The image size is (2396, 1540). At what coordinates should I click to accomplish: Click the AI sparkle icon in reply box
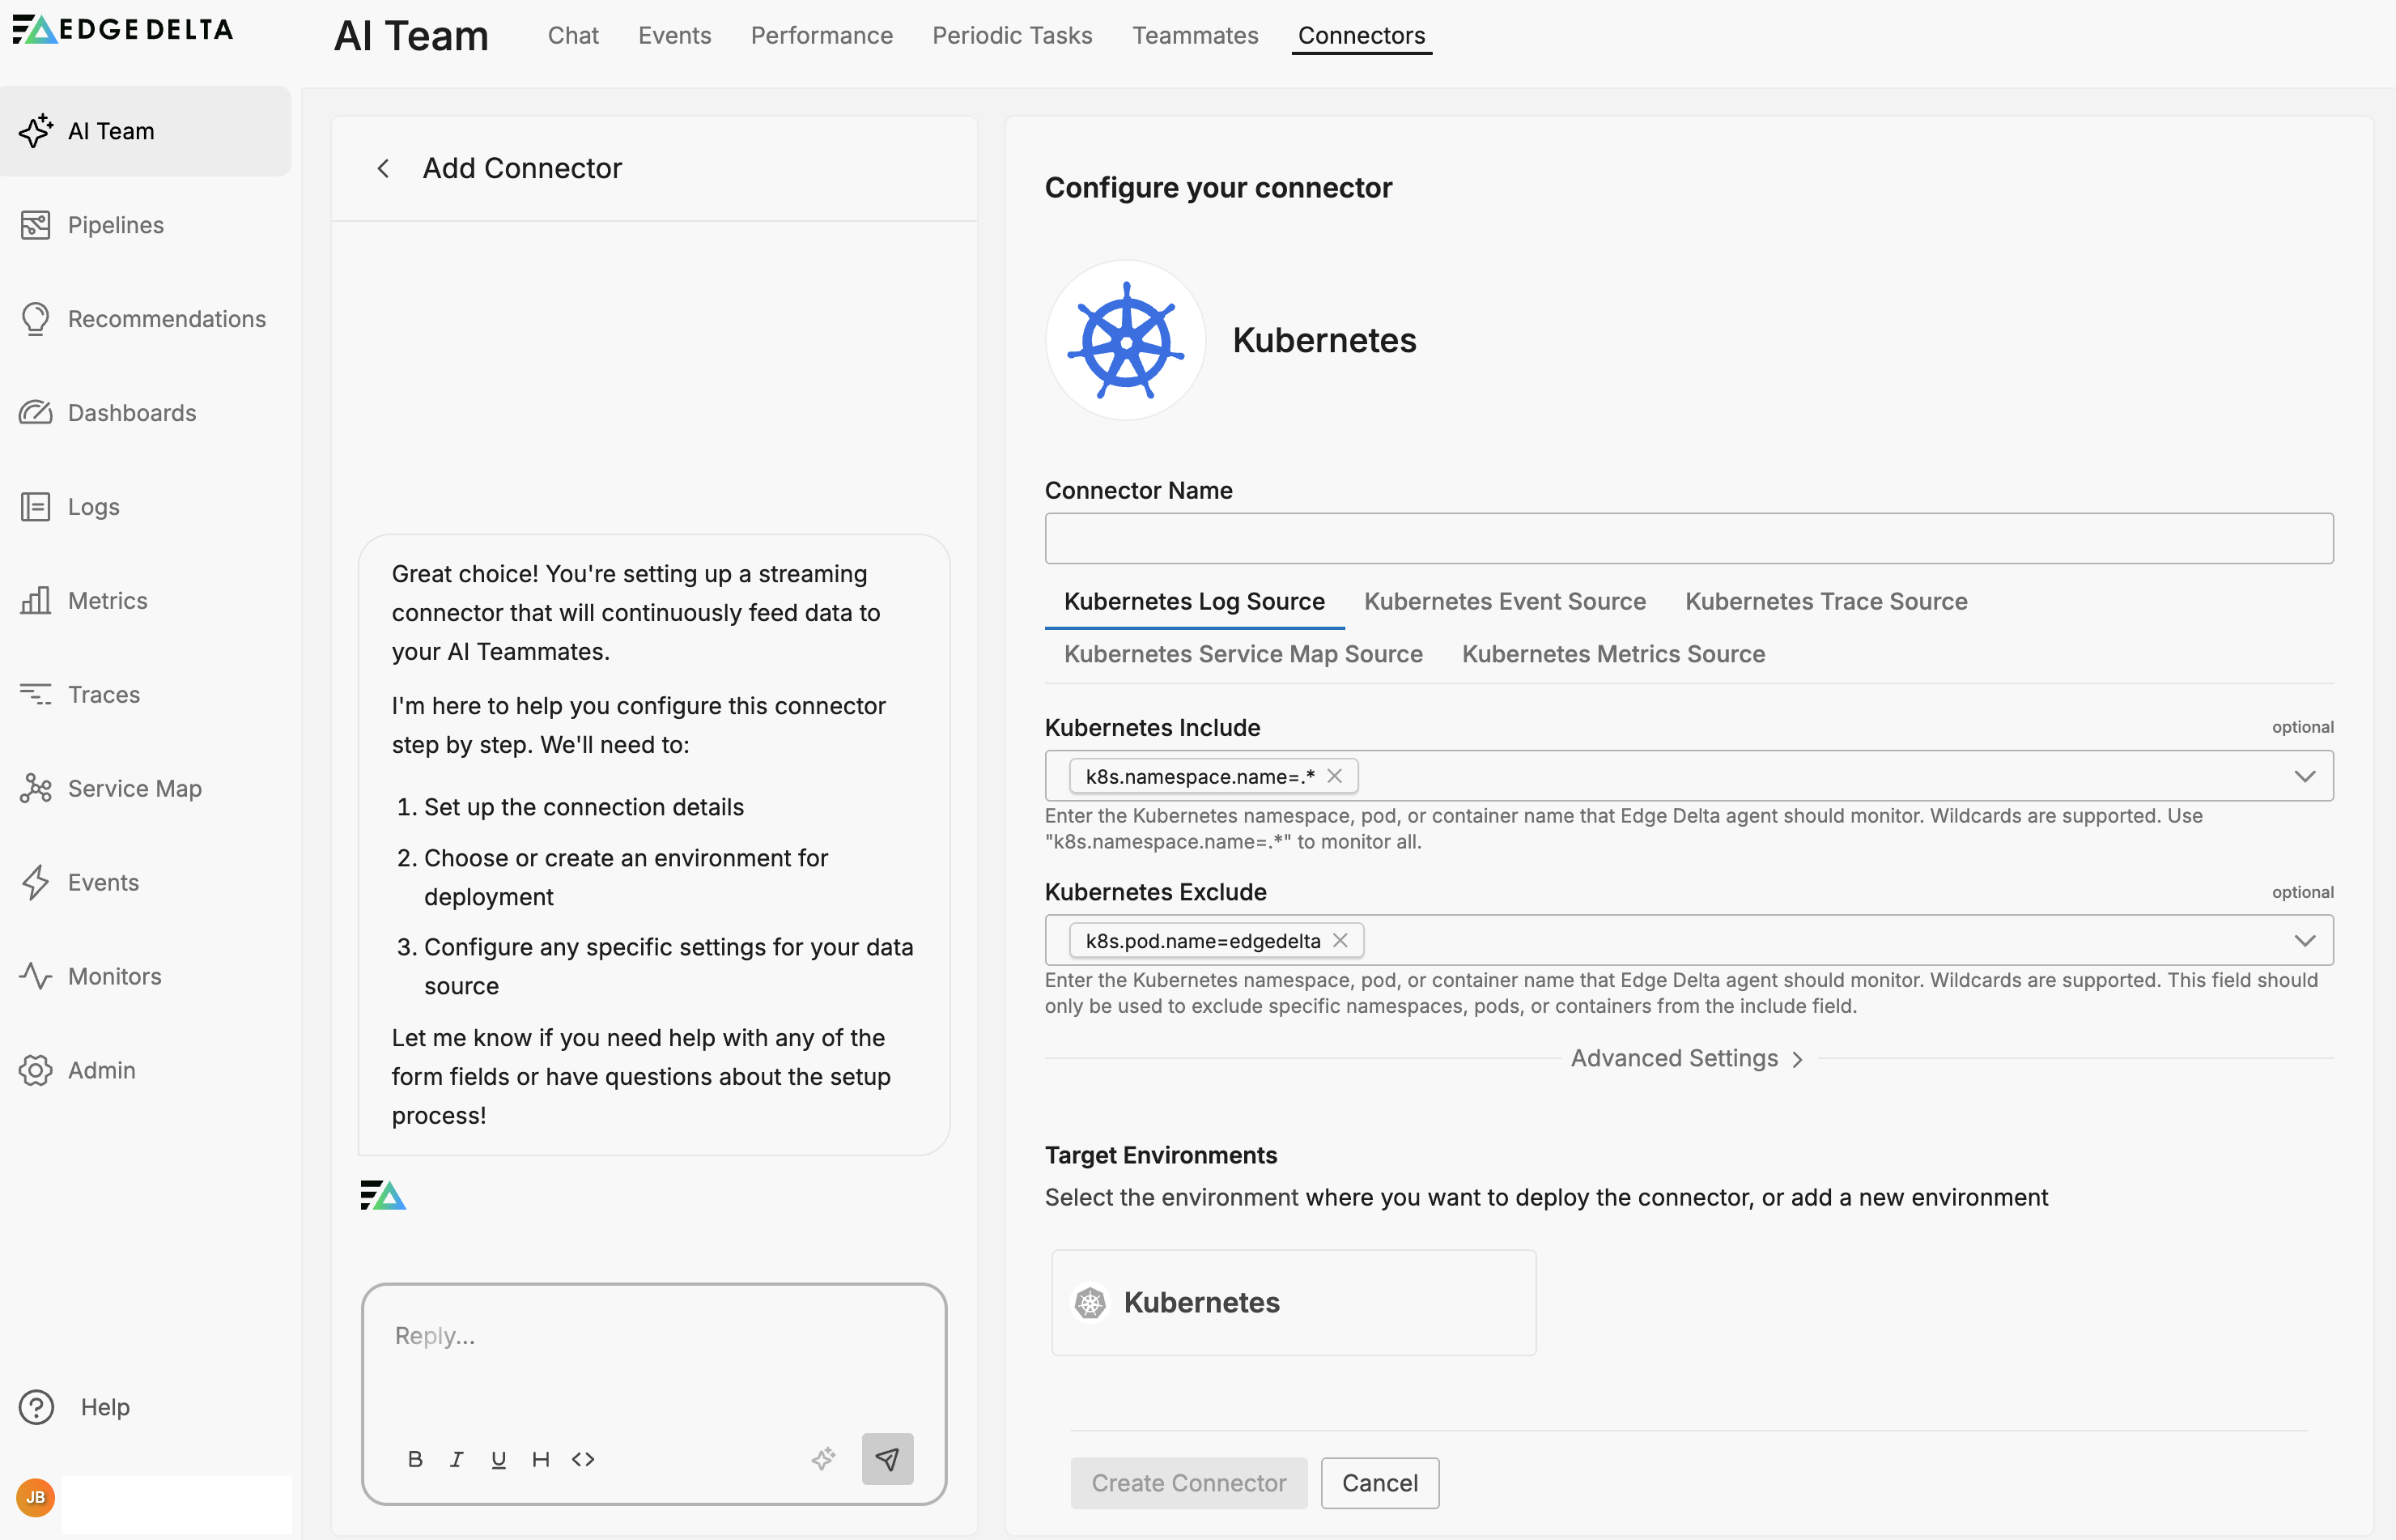coord(822,1459)
